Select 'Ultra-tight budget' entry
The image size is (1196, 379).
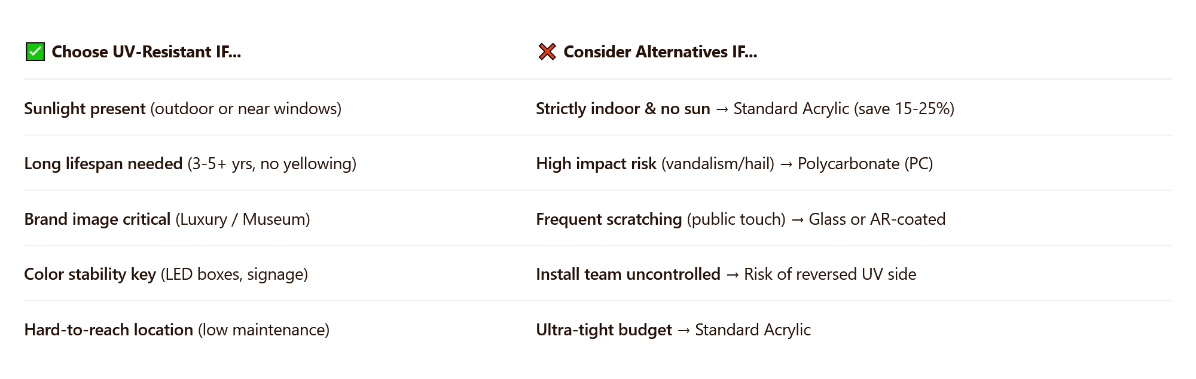point(604,330)
